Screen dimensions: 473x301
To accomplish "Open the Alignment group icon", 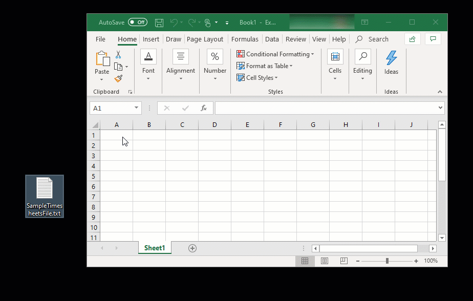I will click(x=181, y=56).
